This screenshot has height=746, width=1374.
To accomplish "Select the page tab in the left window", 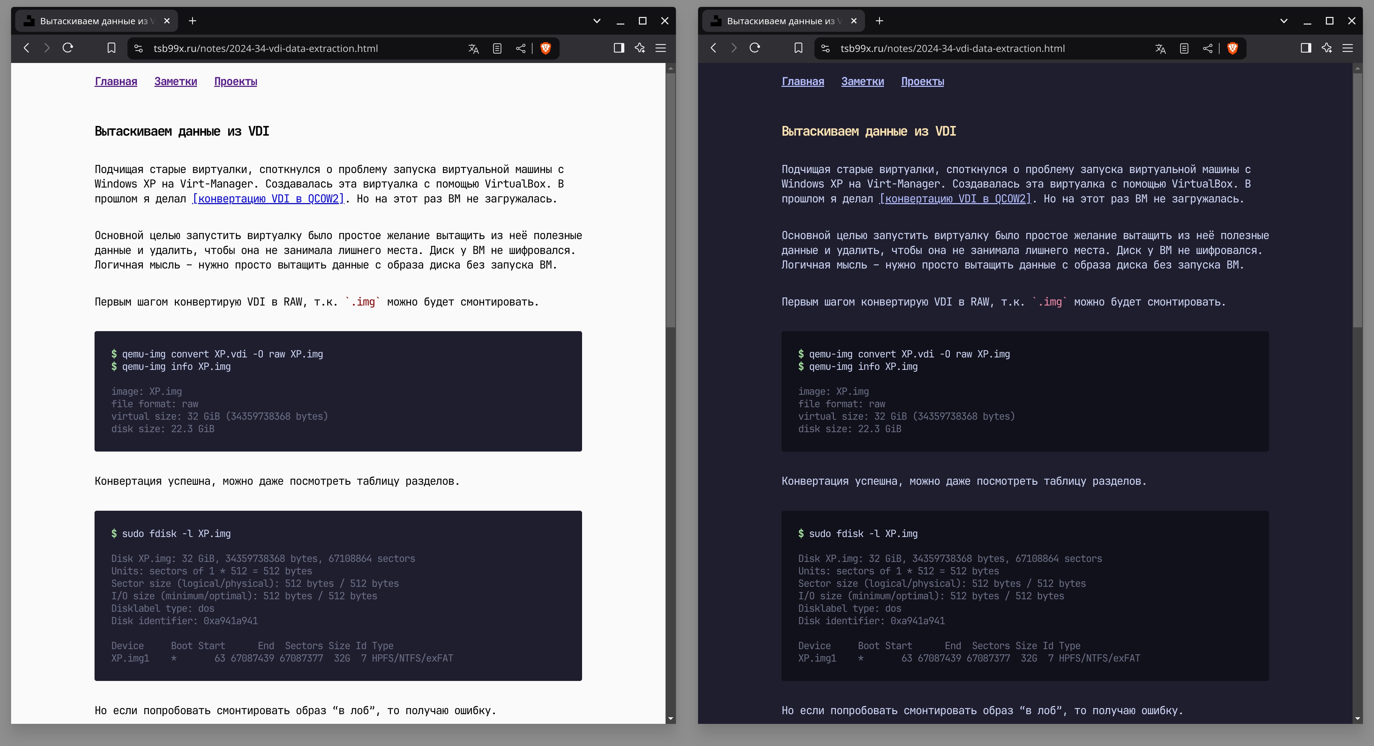I will pos(97,21).
